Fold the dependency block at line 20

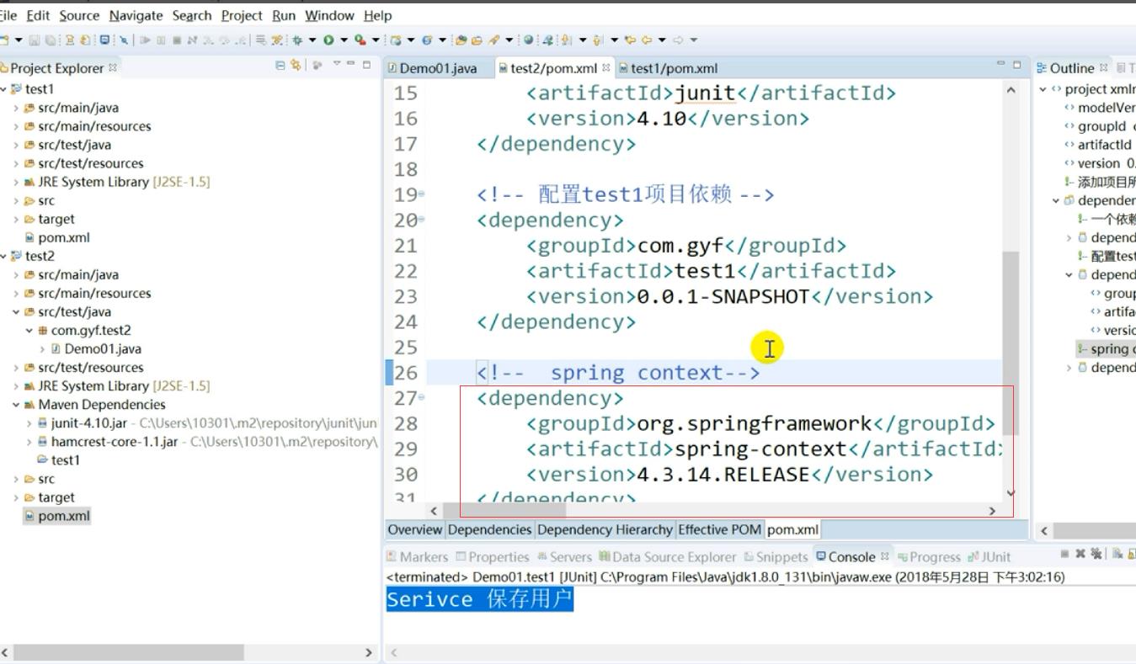[x=421, y=220]
